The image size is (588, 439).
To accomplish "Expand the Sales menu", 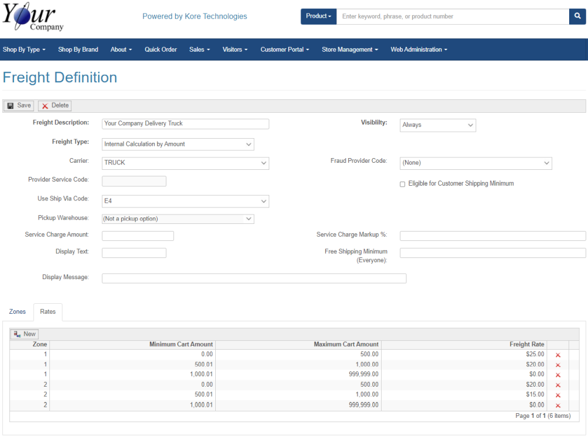I will pyautogui.click(x=199, y=49).
